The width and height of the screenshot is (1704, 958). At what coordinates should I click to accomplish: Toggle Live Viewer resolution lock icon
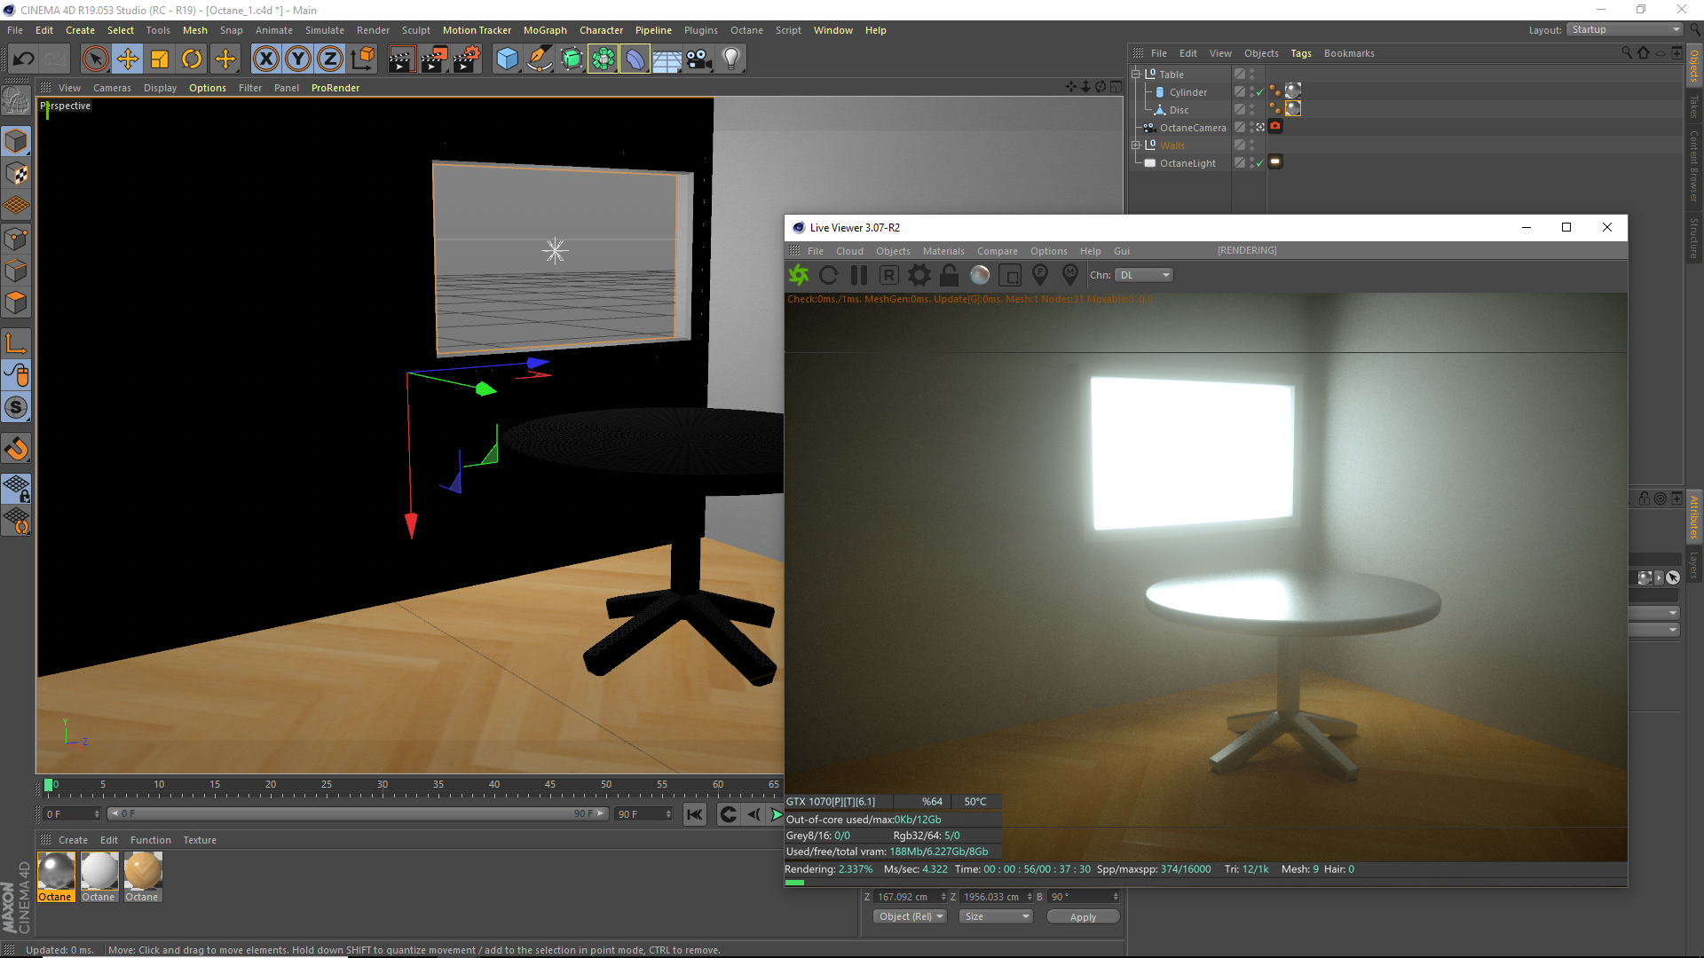click(949, 276)
